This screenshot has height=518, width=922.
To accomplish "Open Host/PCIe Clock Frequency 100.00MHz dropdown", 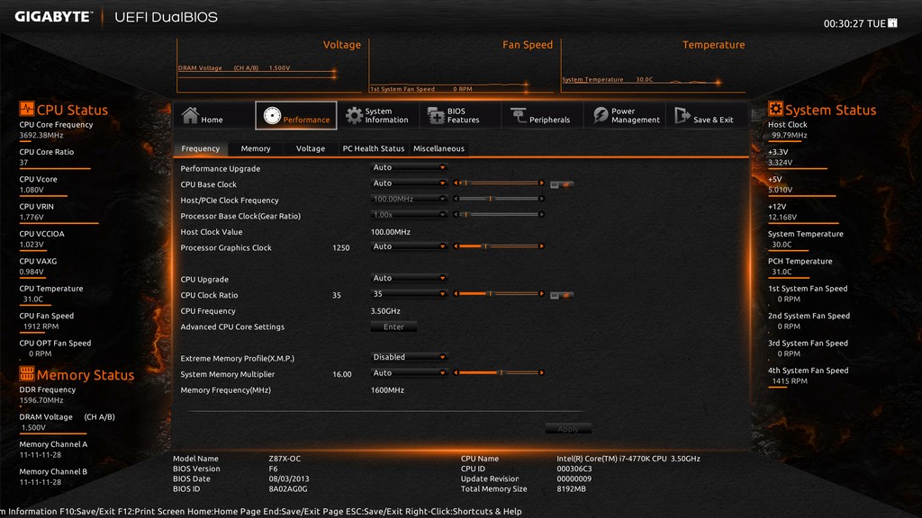I will tap(410, 199).
